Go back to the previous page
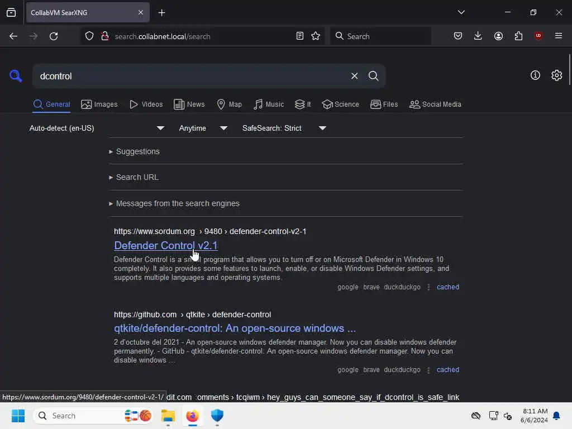This screenshot has width=572, height=429. point(13,36)
